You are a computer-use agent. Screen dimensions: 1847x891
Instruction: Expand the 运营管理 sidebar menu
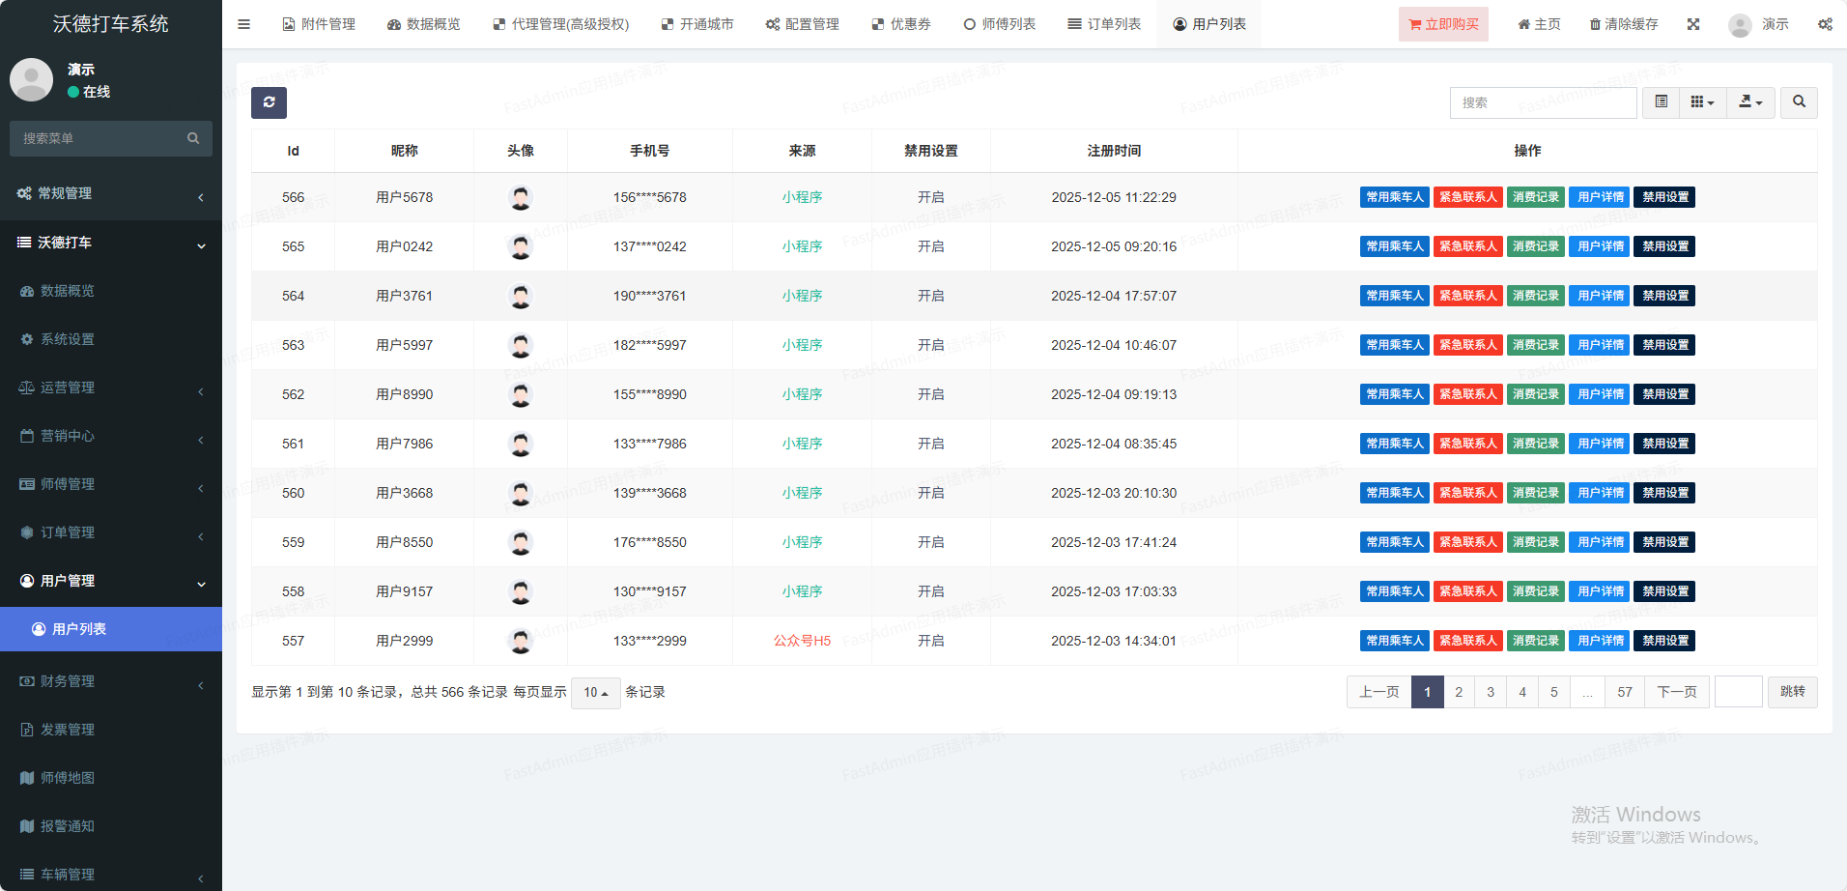(111, 388)
